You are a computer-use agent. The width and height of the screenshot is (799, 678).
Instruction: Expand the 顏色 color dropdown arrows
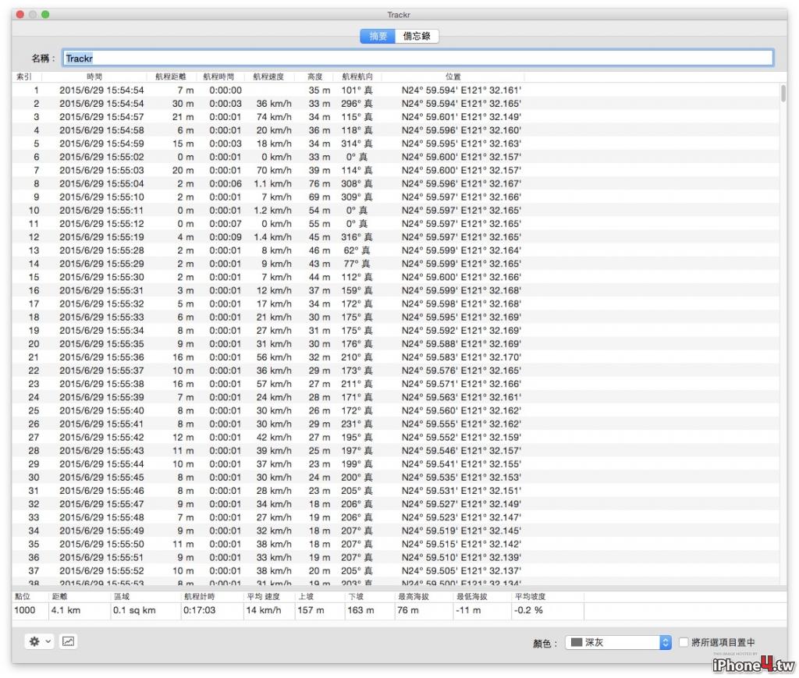pos(665,642)
